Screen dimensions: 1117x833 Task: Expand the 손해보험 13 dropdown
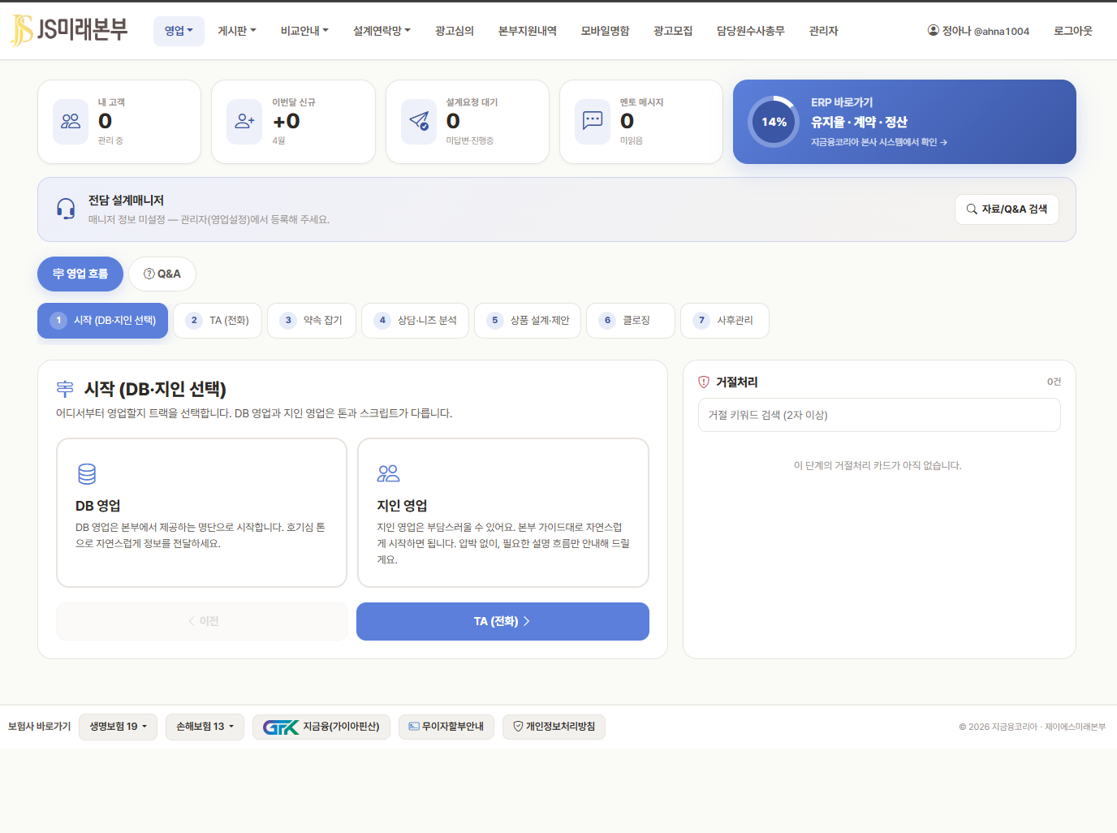(x=205, y=727)
